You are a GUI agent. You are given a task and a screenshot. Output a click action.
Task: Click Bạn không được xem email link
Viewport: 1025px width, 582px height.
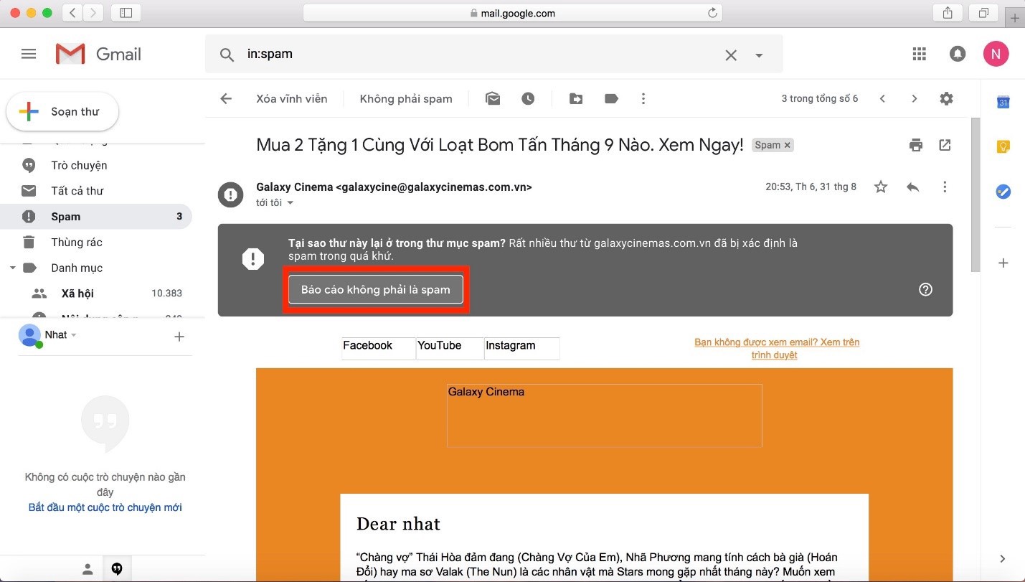tap(777, 349)
